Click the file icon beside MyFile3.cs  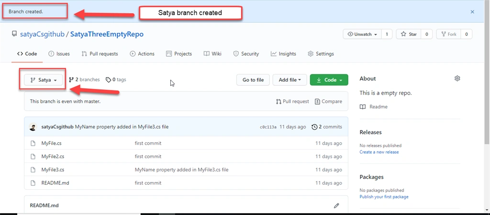point(33,170)
